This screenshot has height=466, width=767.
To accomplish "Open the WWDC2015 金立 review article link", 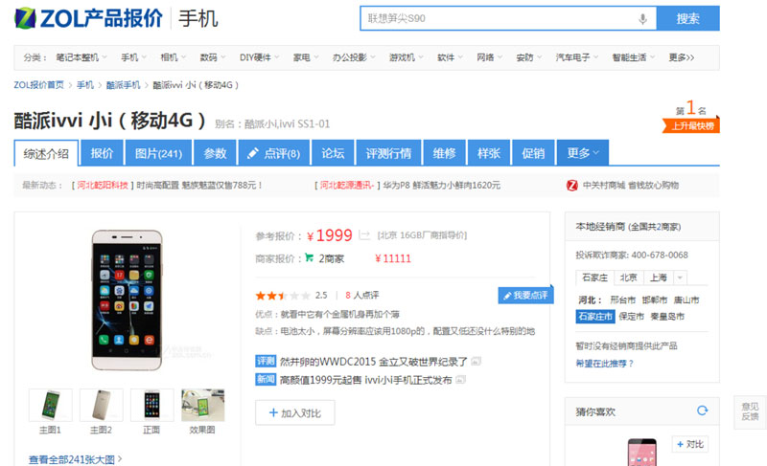I will coord(374,362).
